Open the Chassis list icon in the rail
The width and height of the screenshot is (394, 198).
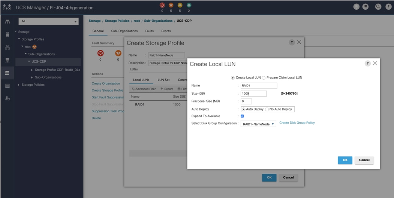pyautogui.click(x=7, y=86)
